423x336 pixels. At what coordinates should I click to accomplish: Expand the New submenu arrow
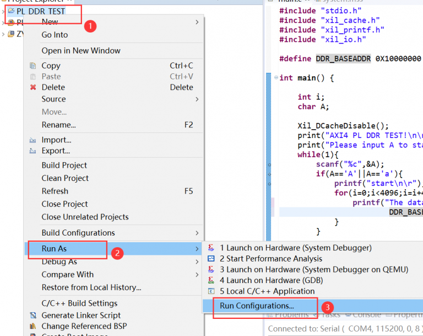(197, 22)
